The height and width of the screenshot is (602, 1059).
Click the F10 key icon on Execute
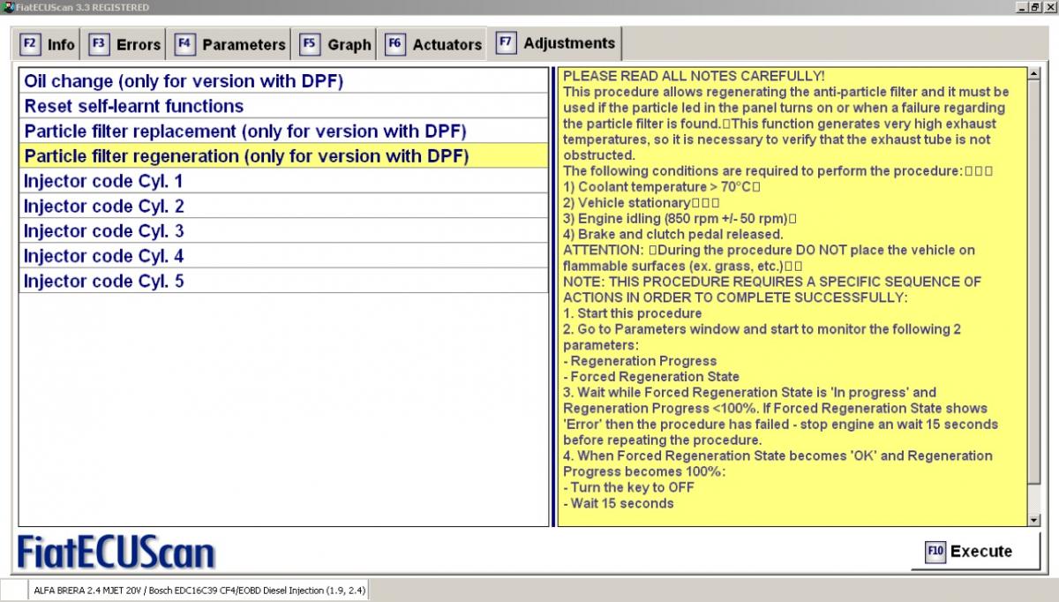coord(935,552)
